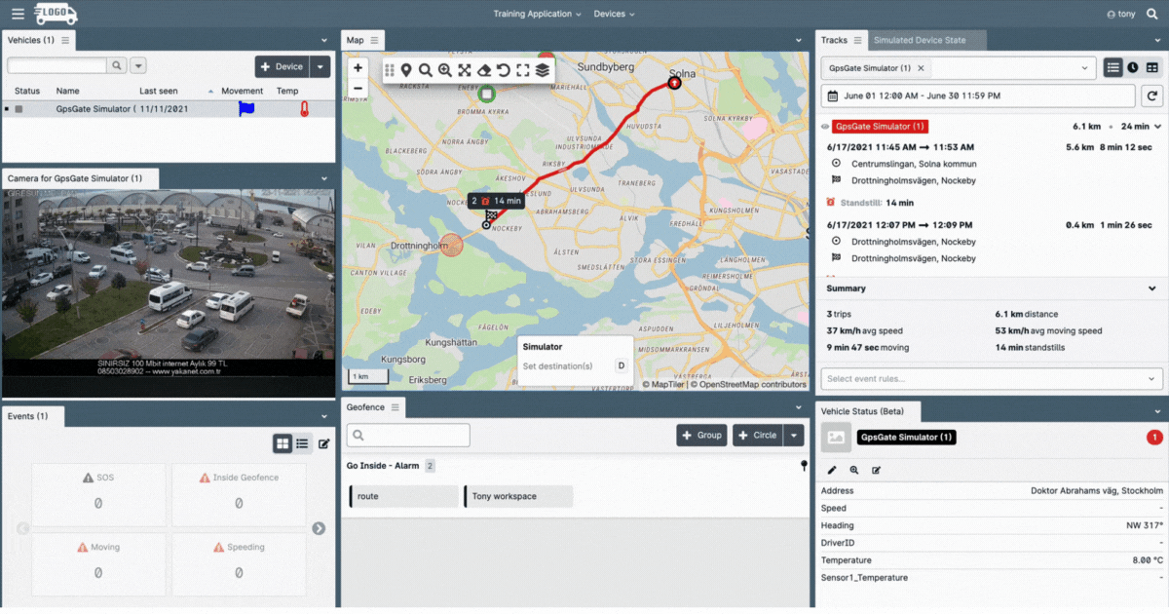The image size is (1169, 614).
Task: Select the map eraser tool
Action: tap(484, 70)
